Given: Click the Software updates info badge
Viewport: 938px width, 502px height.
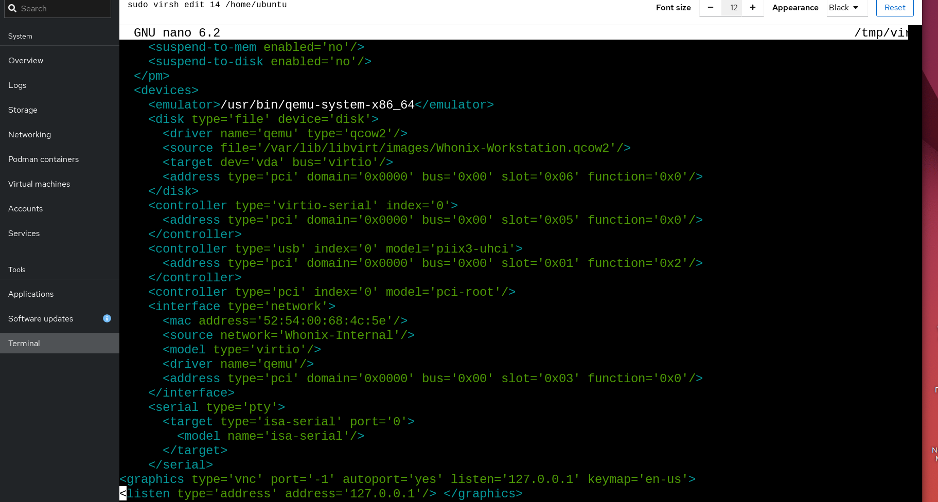Looking at the screenshot, I should pyautogui.click(x=107, y=318).
